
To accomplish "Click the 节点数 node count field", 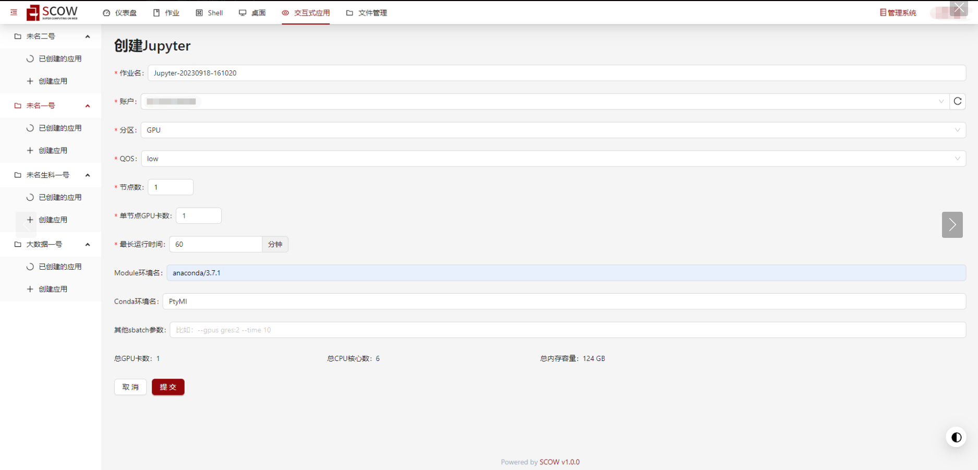I will (x=171, y=187).
